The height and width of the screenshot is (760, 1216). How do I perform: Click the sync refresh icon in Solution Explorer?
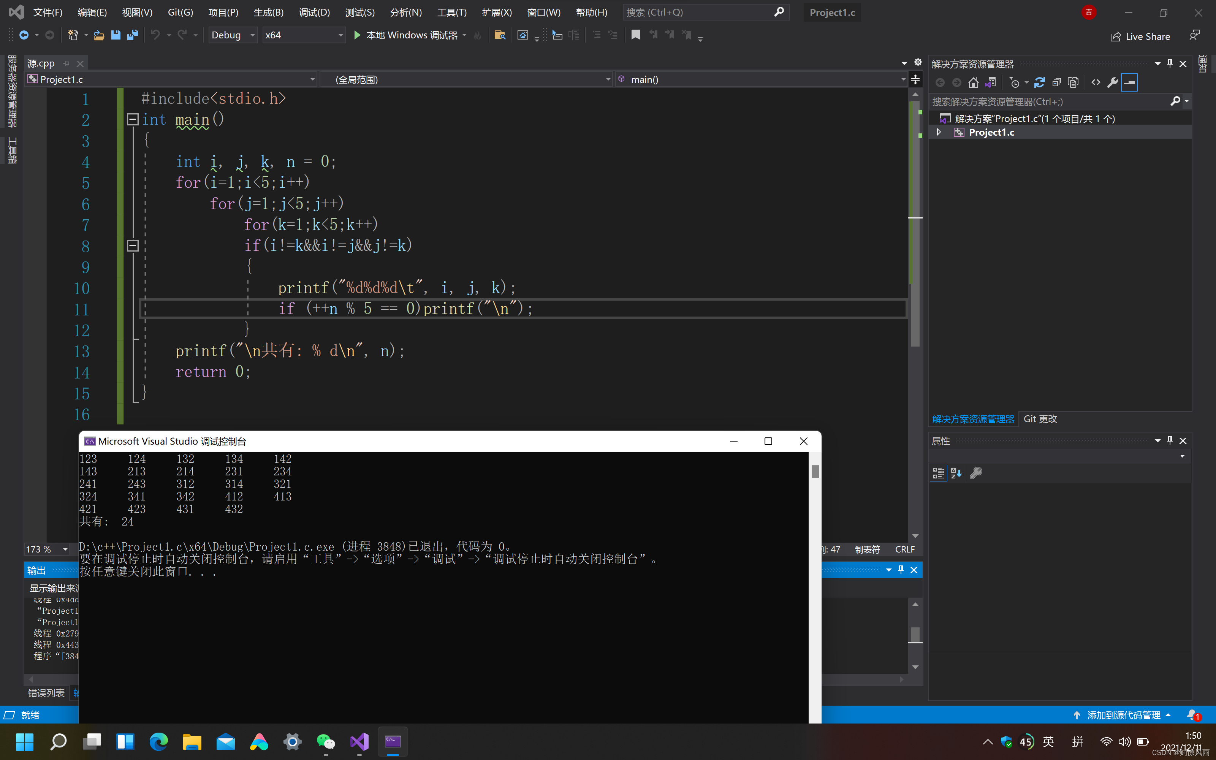pos(1040,82)
